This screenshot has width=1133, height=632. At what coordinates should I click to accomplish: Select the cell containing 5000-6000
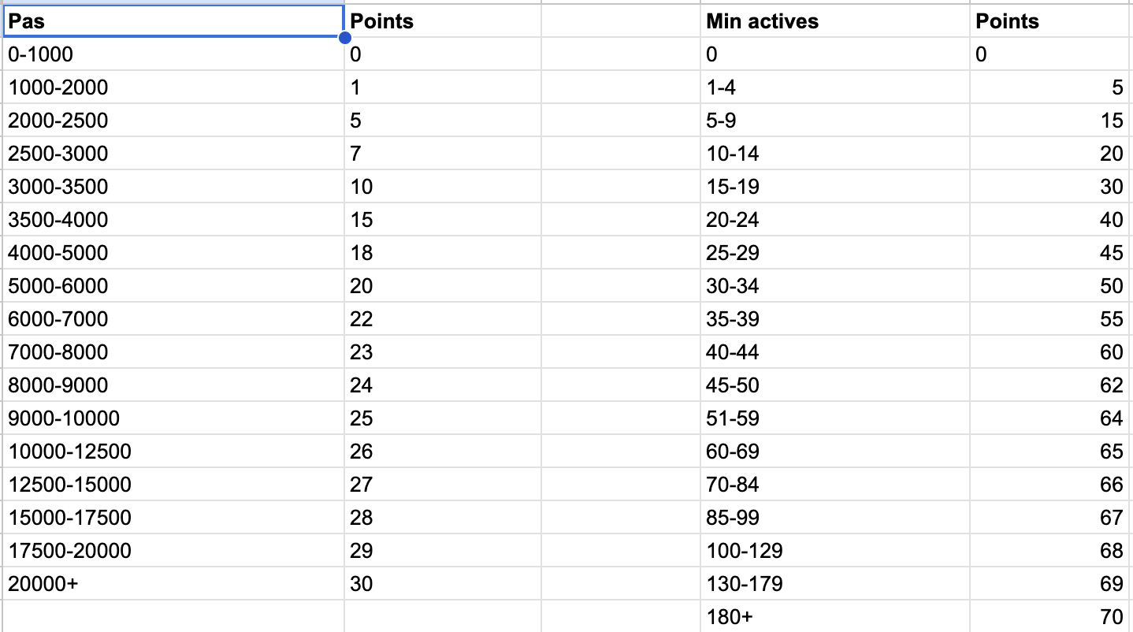click(x=173, y=286)
